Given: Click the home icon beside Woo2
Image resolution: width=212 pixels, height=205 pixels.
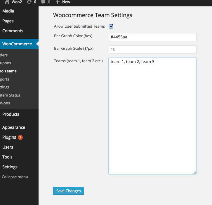Looking at the screenshot, I should tap(7, 2).
